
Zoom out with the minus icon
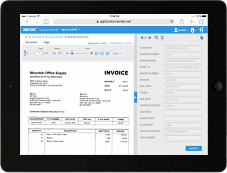click(67, 53)
